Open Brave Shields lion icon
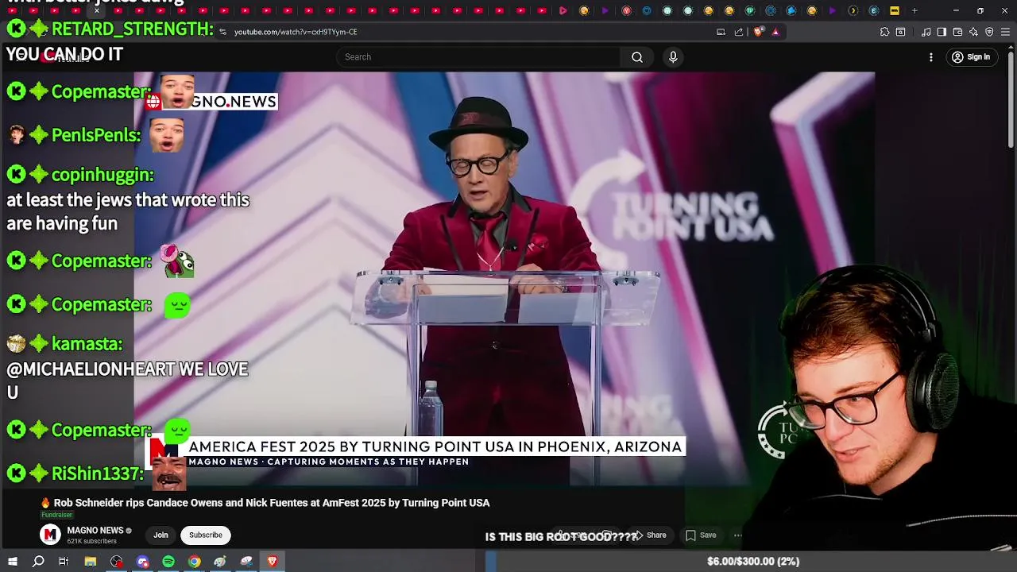The height and width of the screenshot is (572, 1017). pos(758,32)
